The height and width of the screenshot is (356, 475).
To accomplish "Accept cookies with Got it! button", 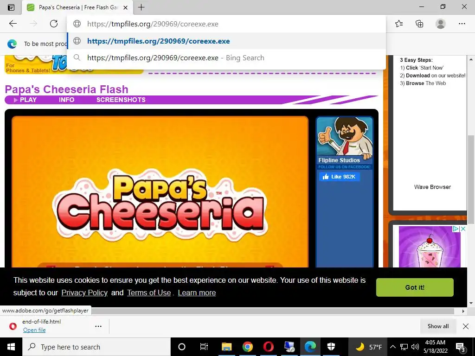I will click(x=415, y=287).
